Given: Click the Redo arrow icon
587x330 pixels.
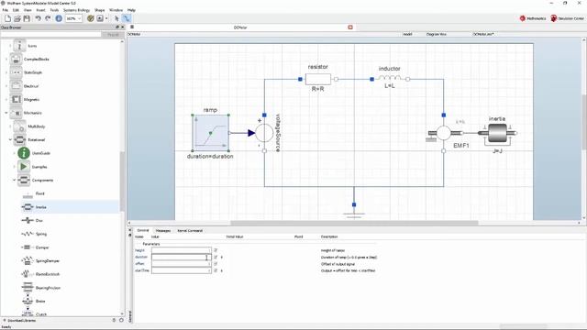Looking at the screenshot, I should click(48, 18).
